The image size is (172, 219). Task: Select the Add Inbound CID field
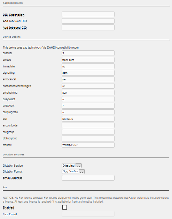(x=88, y=28)
